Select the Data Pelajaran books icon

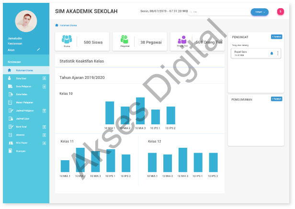[x=10, y=86]
